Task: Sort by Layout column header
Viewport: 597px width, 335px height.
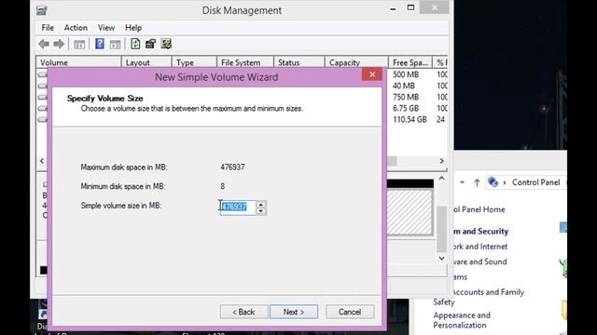Action: tap(146, 62)
